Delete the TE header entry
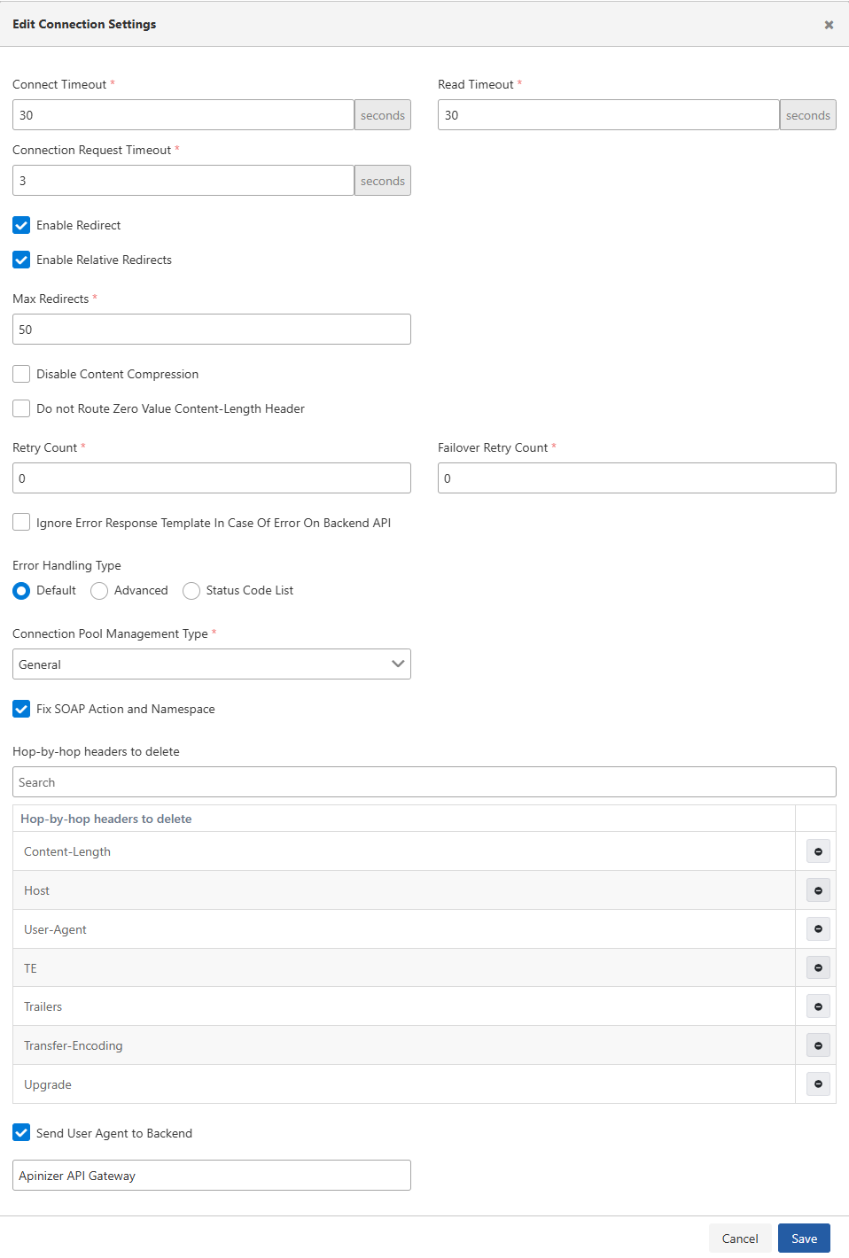 pyautogui.click(x=818, y=967)
